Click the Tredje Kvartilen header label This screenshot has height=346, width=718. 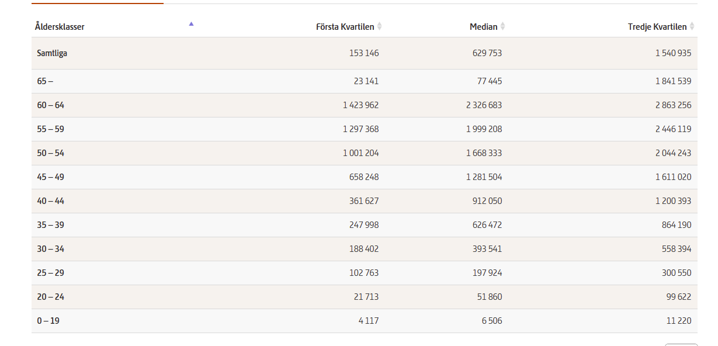coord(657,27)
